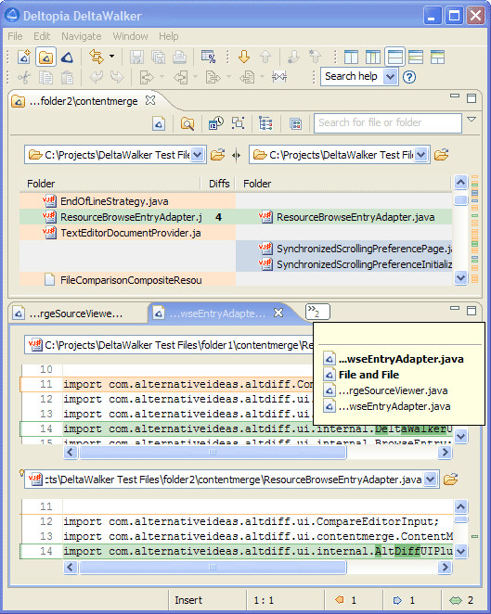Click the tree structure icon in folder toolbar

[x=265, y=123]
